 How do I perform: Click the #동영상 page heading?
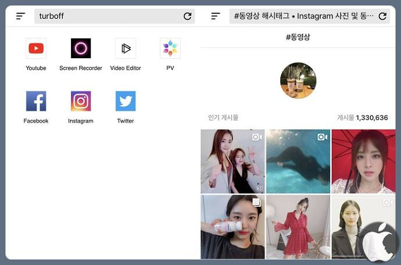[x=298, y=37]
